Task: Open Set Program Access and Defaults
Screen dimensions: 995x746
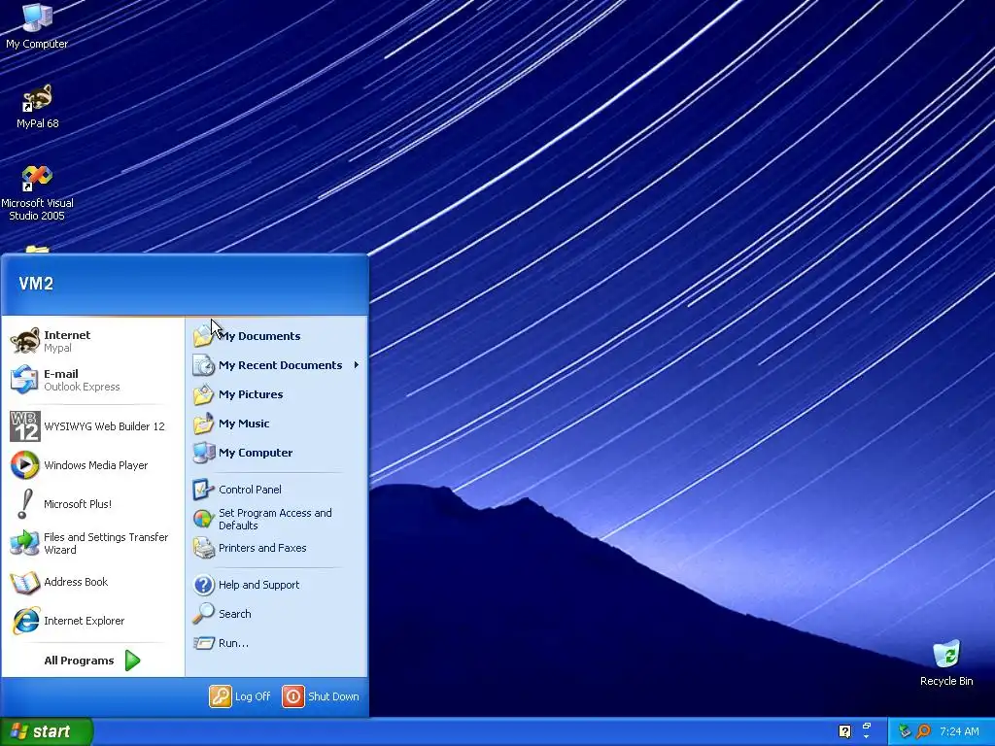Action: point(277,519)
